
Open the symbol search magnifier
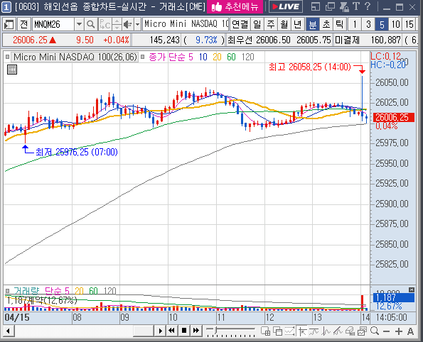91,25
